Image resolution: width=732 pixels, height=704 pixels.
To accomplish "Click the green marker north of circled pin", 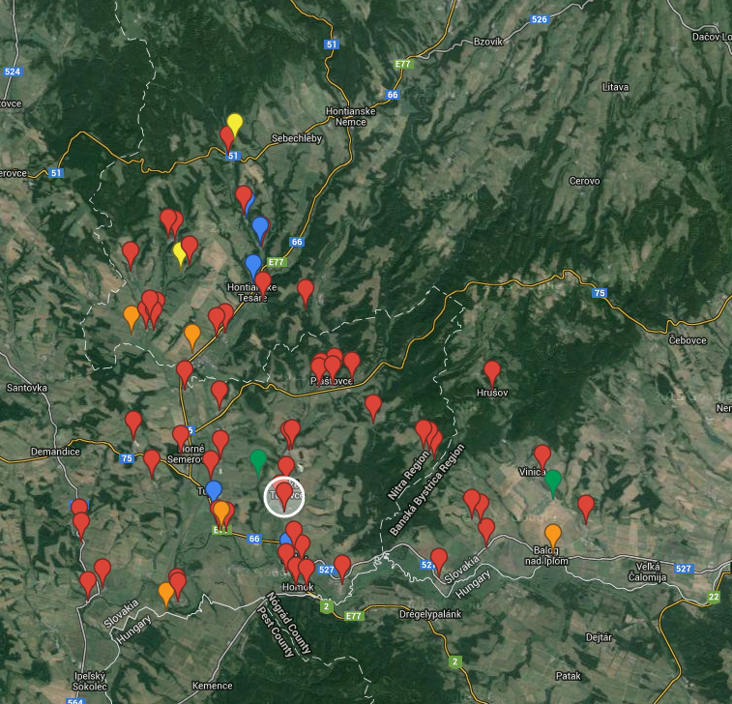I will point(258,460).
